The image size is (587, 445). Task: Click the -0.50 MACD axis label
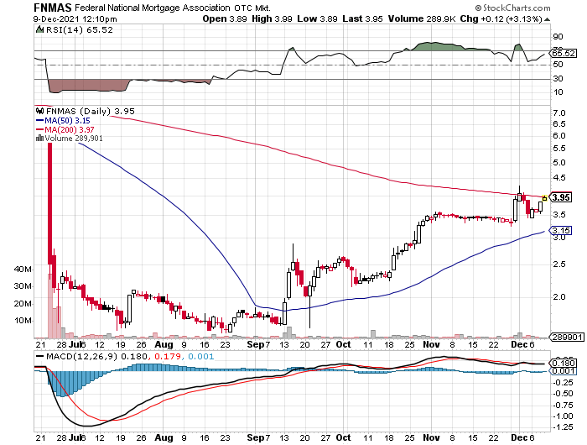563,394
